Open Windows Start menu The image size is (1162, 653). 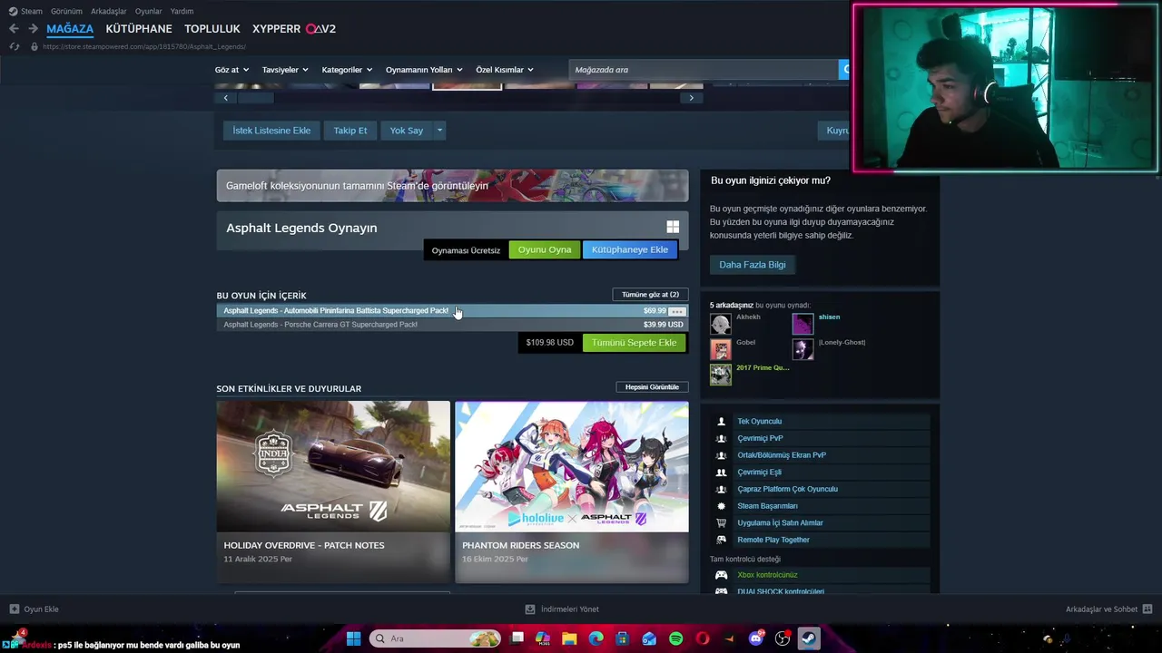point(353,638)
